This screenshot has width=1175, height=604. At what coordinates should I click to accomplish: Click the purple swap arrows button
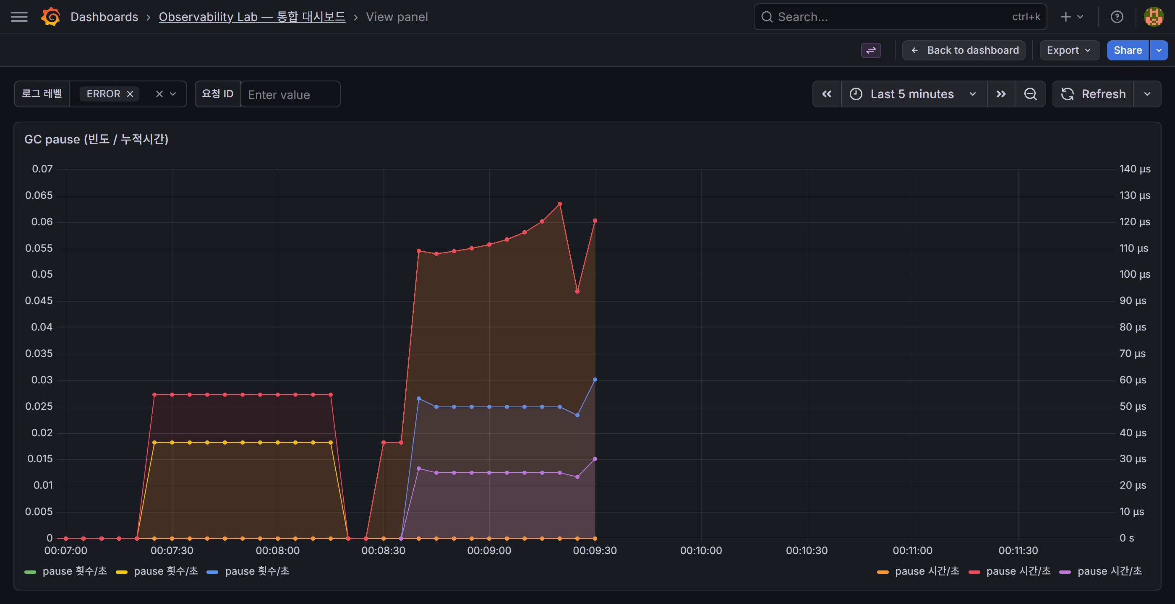coord(871,50)
